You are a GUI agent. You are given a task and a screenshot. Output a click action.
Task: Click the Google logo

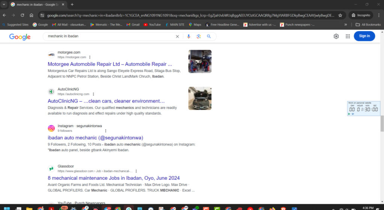[x=20, y=37]
